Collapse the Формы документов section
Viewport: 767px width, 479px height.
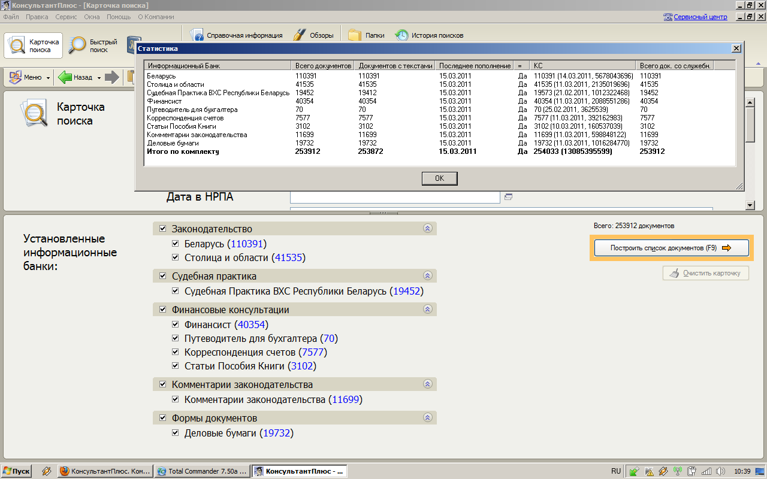tap(427, 417)
